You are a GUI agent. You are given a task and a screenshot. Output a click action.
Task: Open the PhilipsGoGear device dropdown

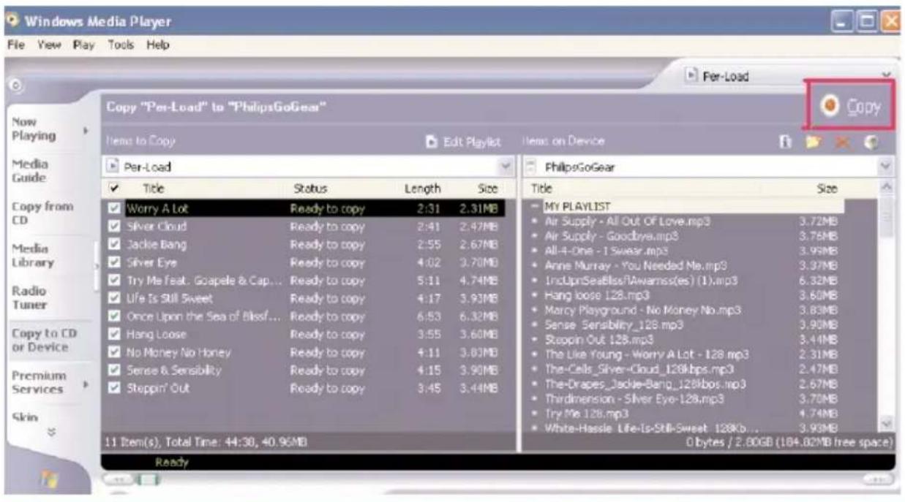887,167
